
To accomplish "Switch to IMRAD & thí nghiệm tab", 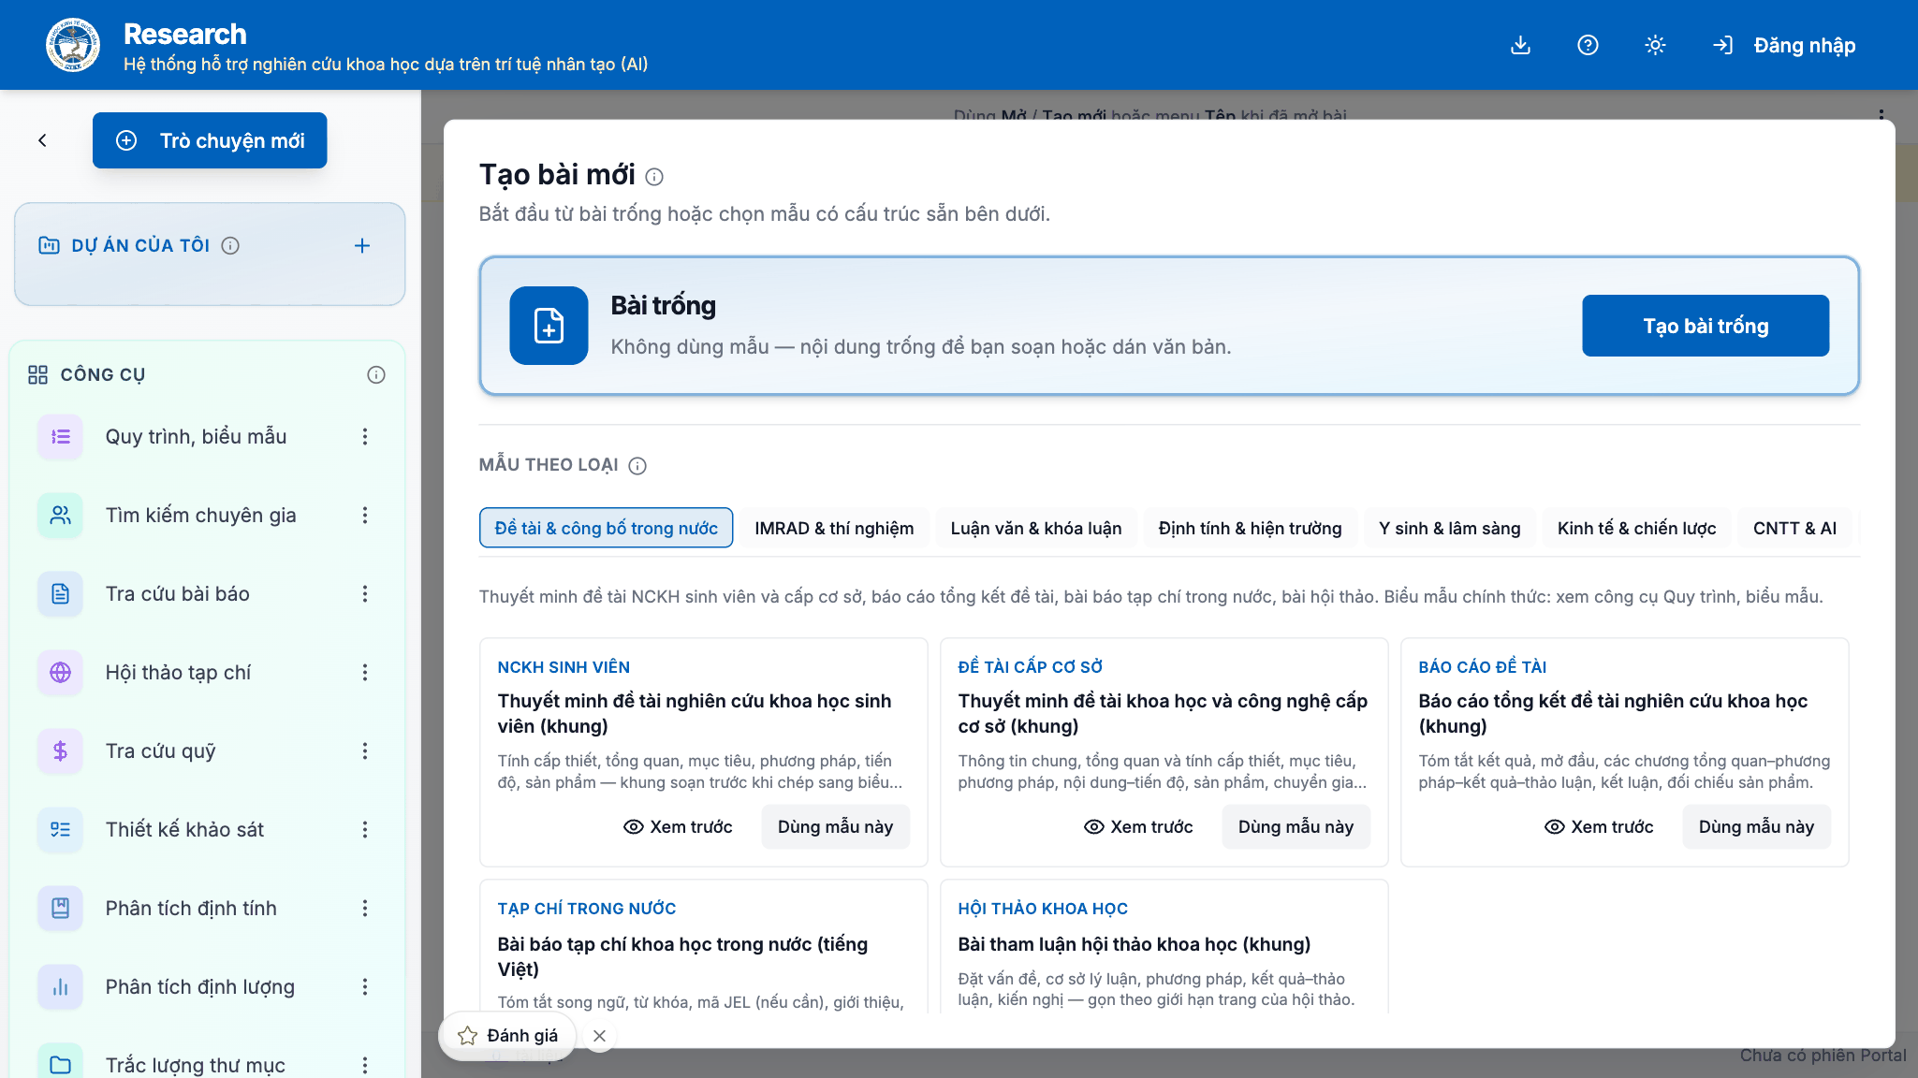I will 834,528.
